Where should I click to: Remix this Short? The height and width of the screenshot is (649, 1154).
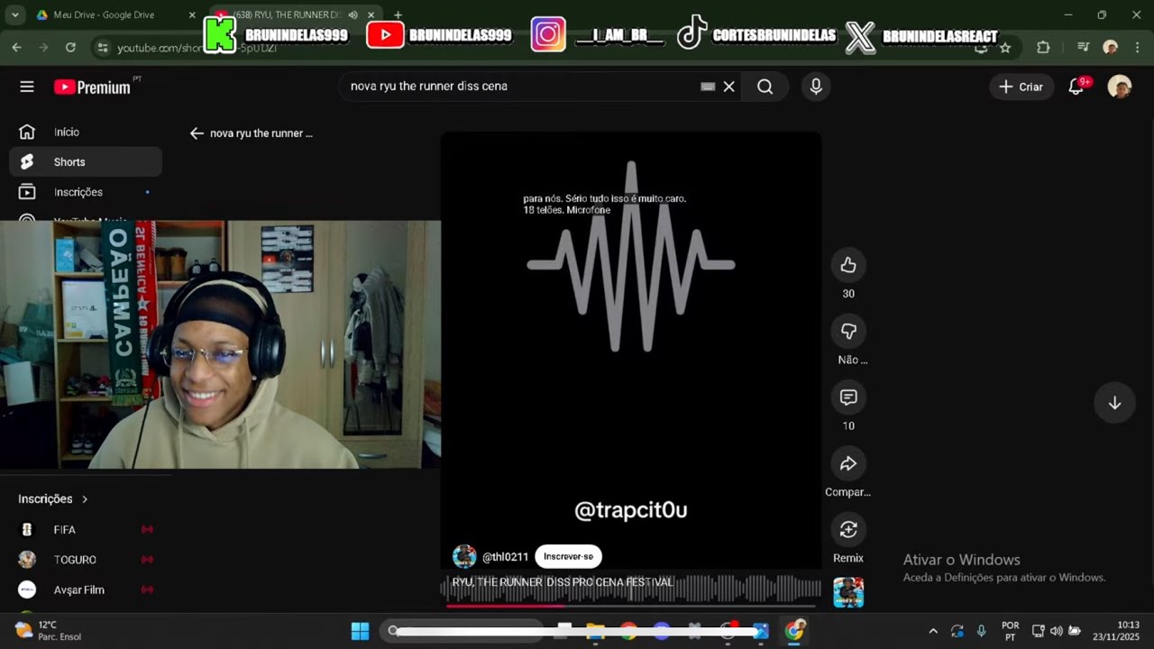pos(848,529)
